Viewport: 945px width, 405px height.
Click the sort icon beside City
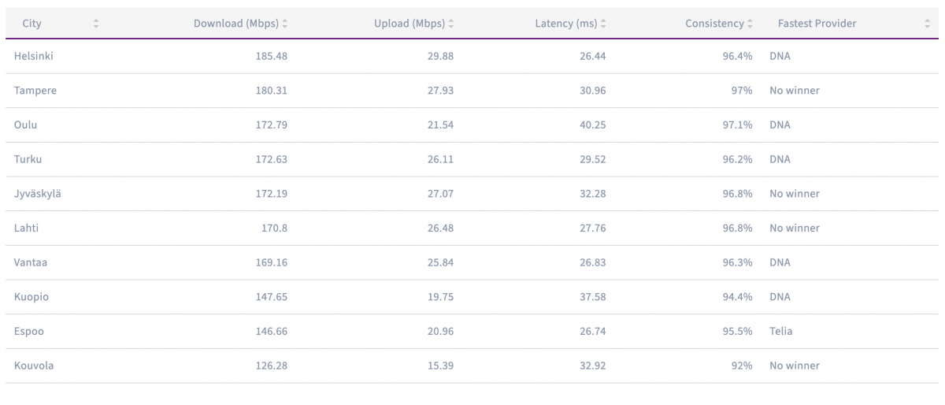pyautogui.click(x=96, y=24)
